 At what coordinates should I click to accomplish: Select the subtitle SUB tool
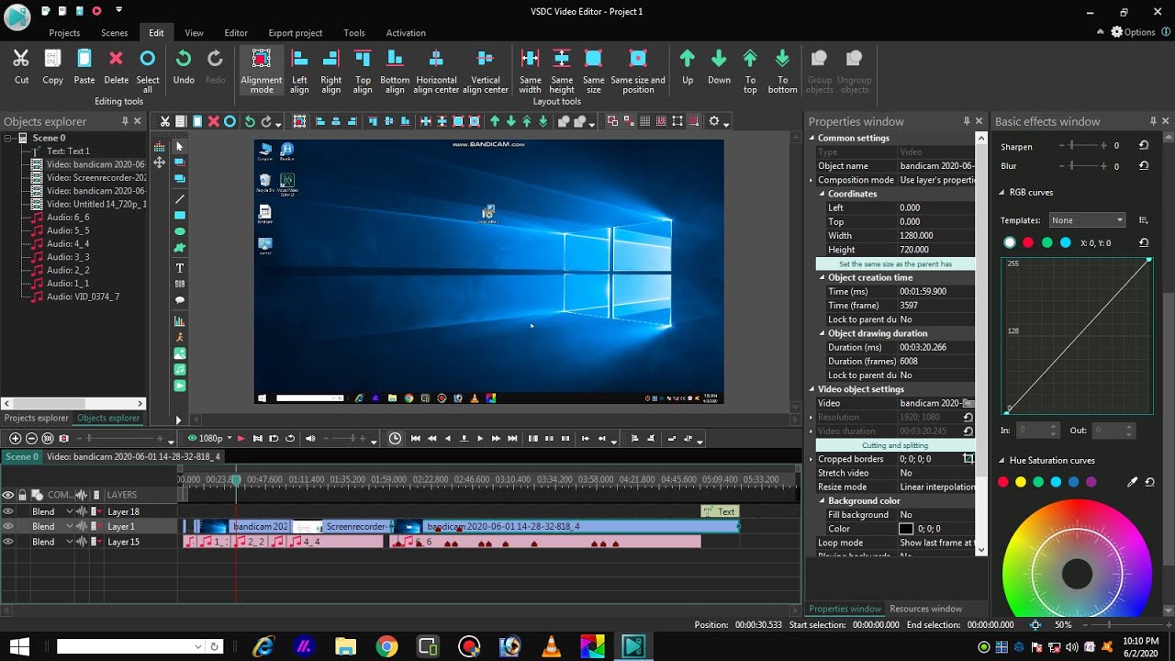pyautogui.click(x=180, y=284)
